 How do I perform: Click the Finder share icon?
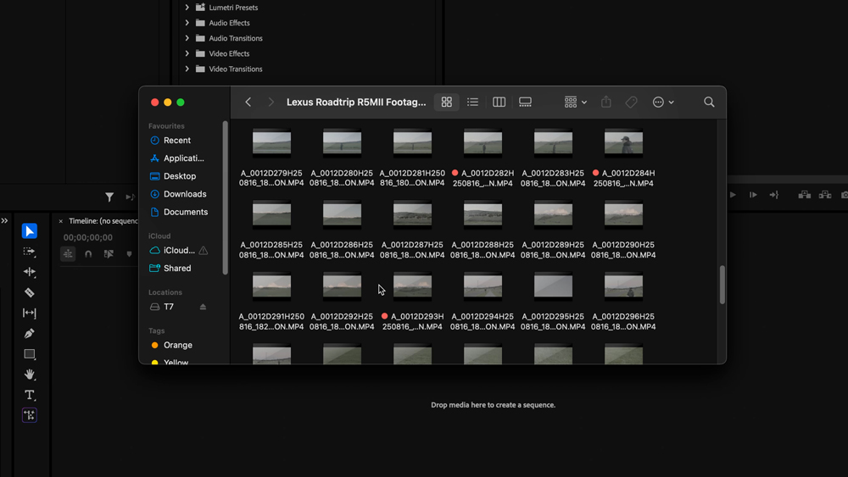[x=606, y=102]
